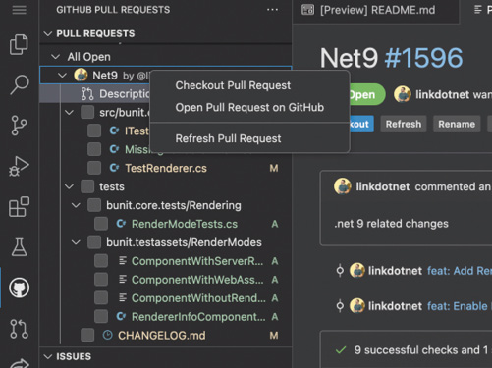This screenshot has width=492, height=368.
Task: Click linkdotnet author name in comment header
Action: click(x=383, y=186)
